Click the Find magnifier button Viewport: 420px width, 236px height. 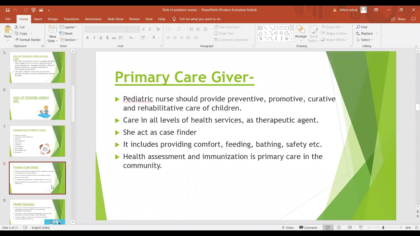coord(362,27)
